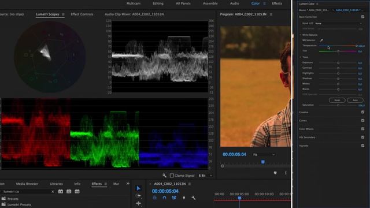Screen dimensions: 370x208
Task: Filter effects by Accelerated Effects icon
Action: tap(61, 191)
